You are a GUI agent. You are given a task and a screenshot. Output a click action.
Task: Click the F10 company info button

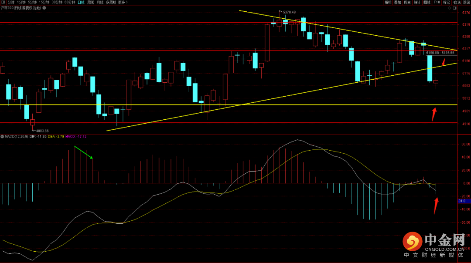point(437,2)
